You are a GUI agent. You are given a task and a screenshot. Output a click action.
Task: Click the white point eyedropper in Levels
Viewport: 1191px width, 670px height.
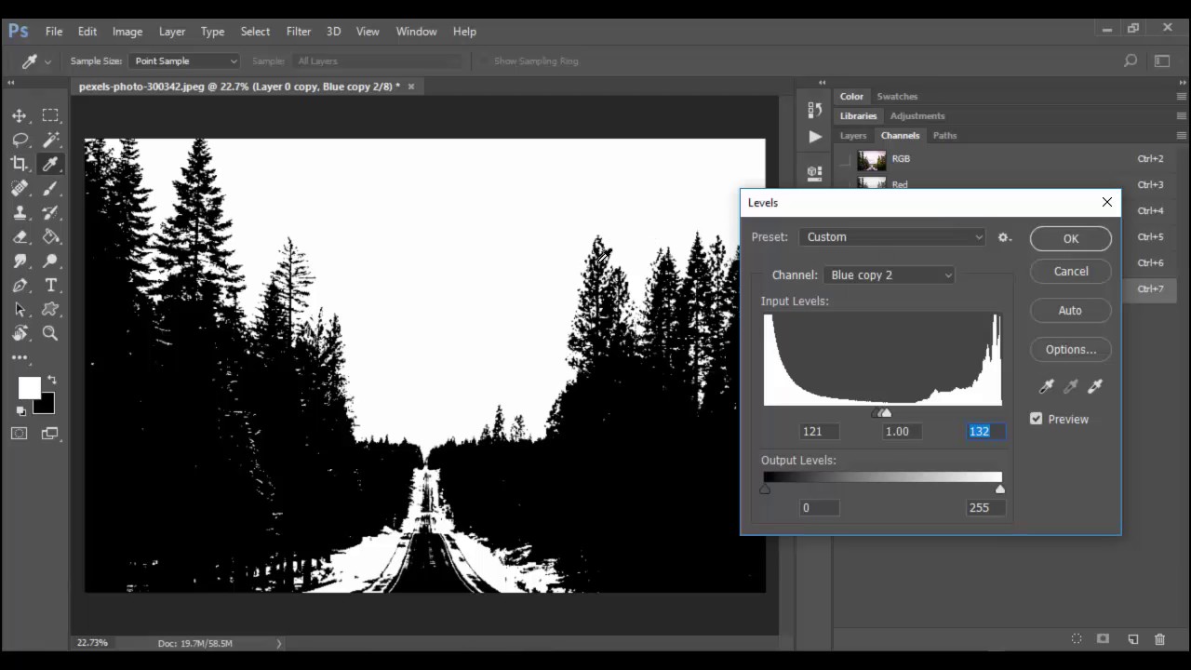click(x=1095, y=386)
